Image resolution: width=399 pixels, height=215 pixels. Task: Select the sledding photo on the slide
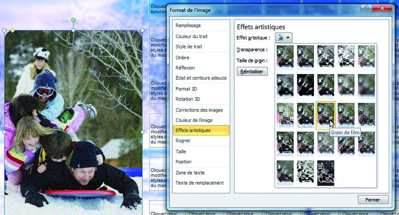point(73,122)
